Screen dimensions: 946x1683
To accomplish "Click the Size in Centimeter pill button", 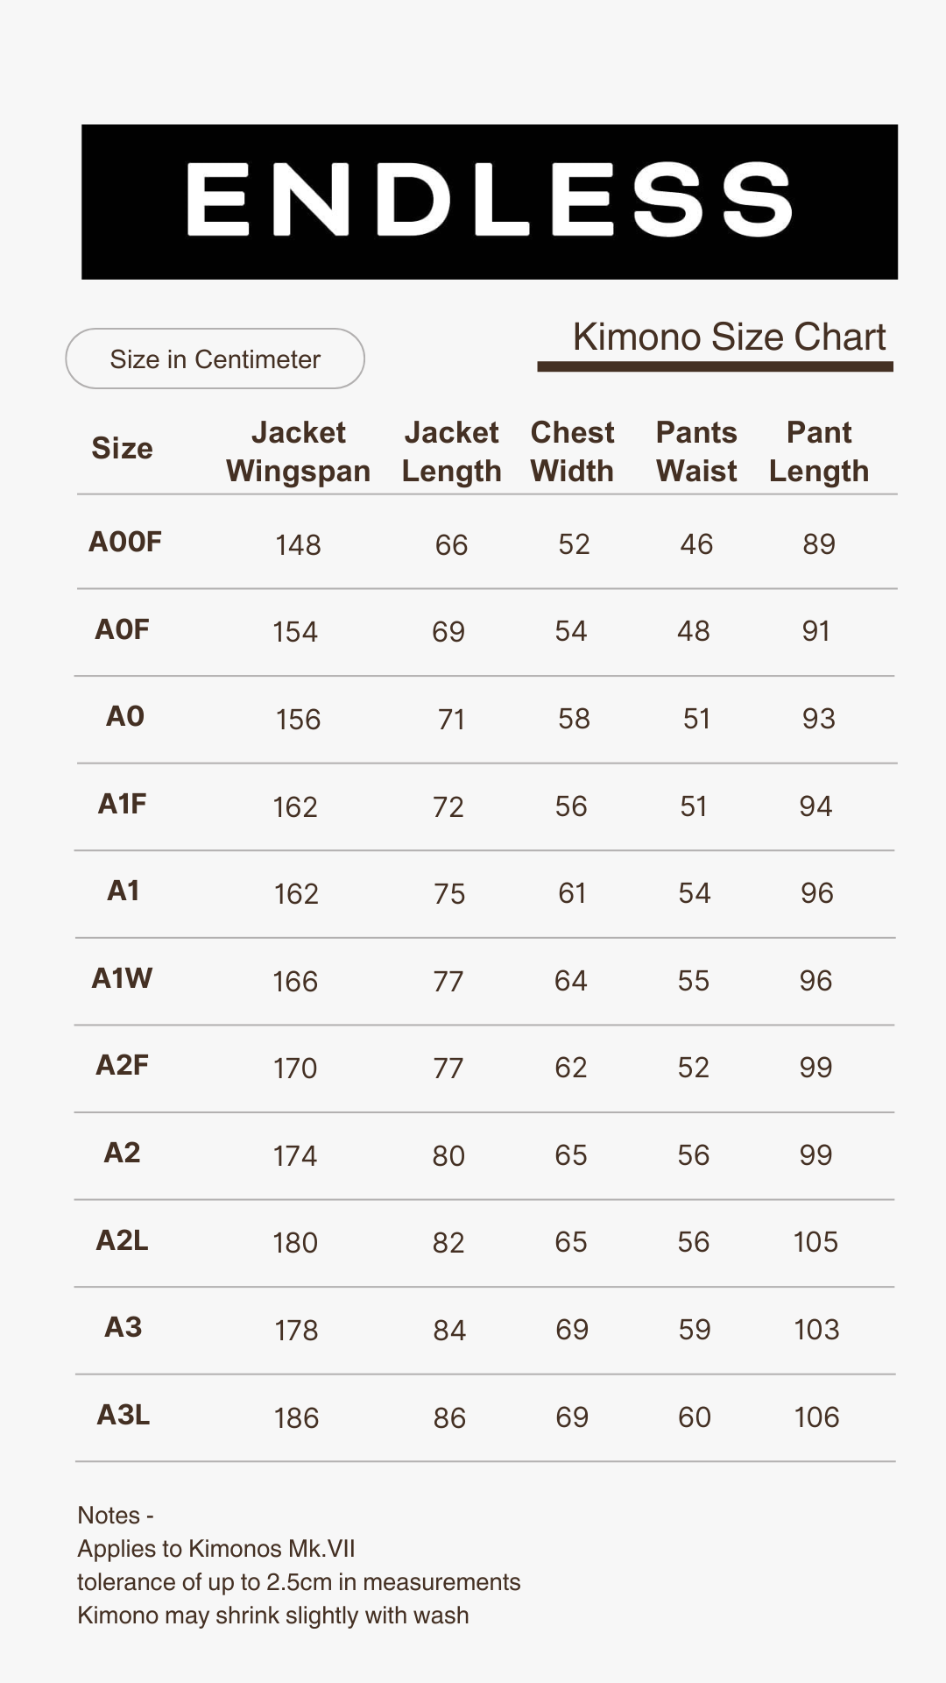I will tap(215, 359).
